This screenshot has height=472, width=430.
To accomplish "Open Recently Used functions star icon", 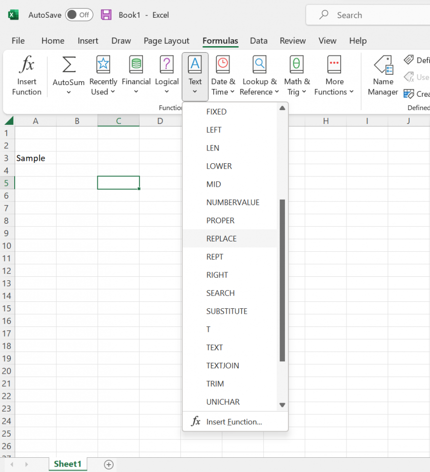I will (x=103, y=65).
